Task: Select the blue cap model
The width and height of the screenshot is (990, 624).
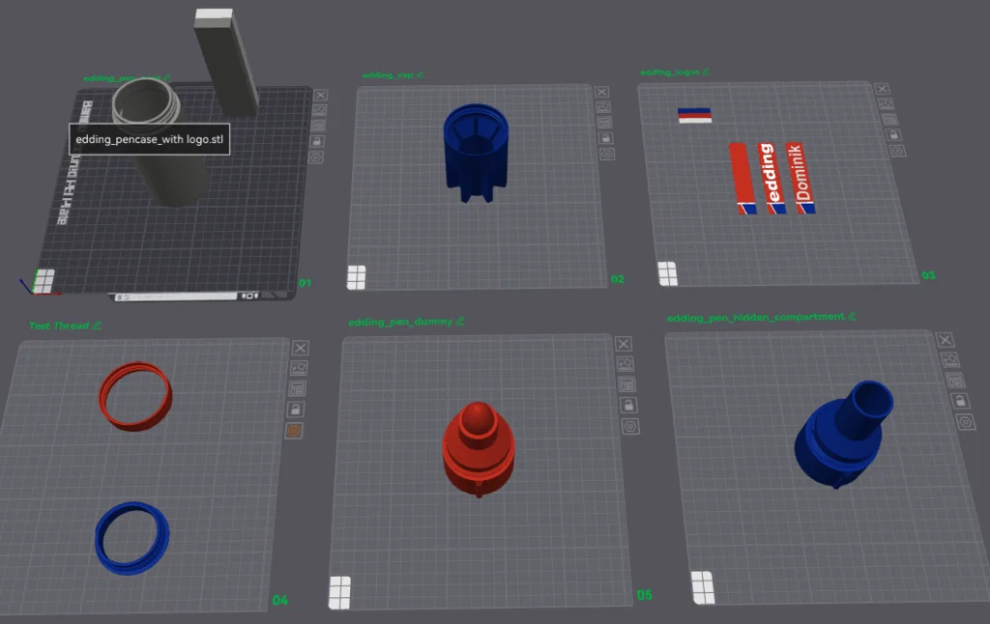Action: point(476,152)
